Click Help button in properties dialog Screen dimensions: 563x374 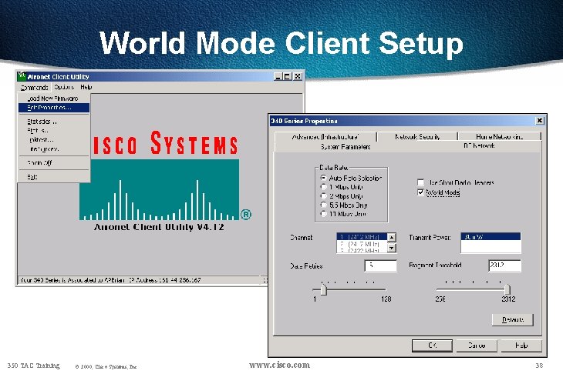click(521, 346)
